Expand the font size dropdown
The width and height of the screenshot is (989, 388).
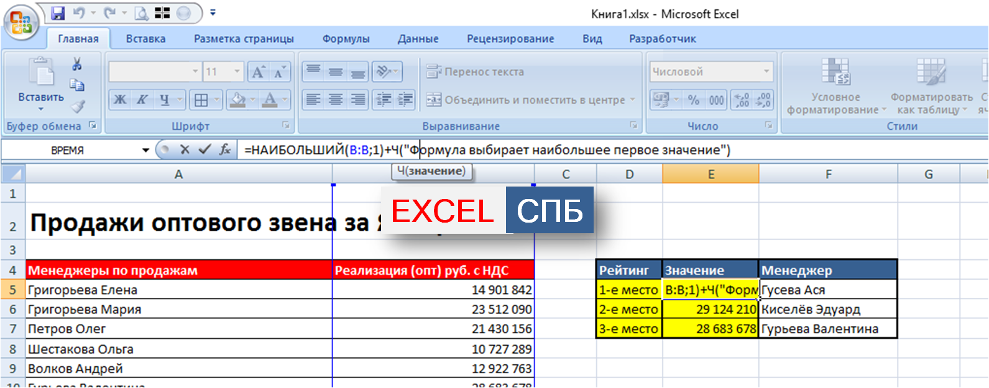coord(237,72)
